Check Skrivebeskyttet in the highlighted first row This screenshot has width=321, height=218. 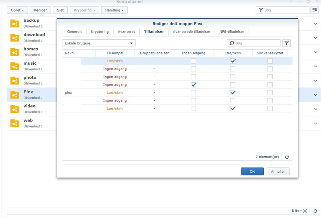click(x=270, y=61)
